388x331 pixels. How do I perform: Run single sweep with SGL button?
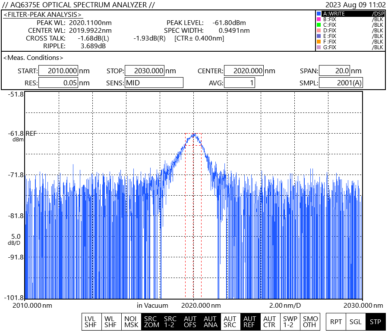356,322
